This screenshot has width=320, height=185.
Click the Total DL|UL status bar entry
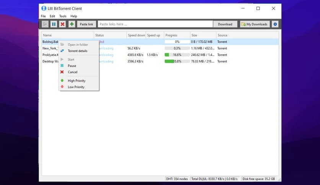tap(214, 179)
